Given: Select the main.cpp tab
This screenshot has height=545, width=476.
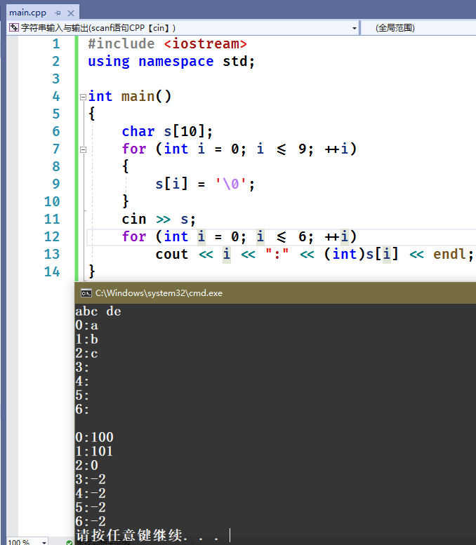Looking at the screenshot, I should [27, 13].
